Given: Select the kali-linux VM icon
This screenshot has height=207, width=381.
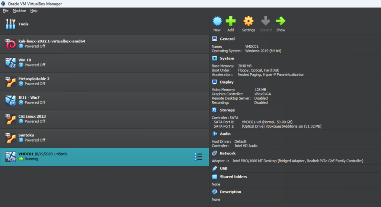Looking at the screenshot, I should click(10, 44).
